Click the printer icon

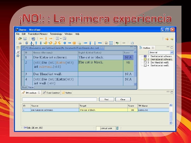click(x=20, y=43)
